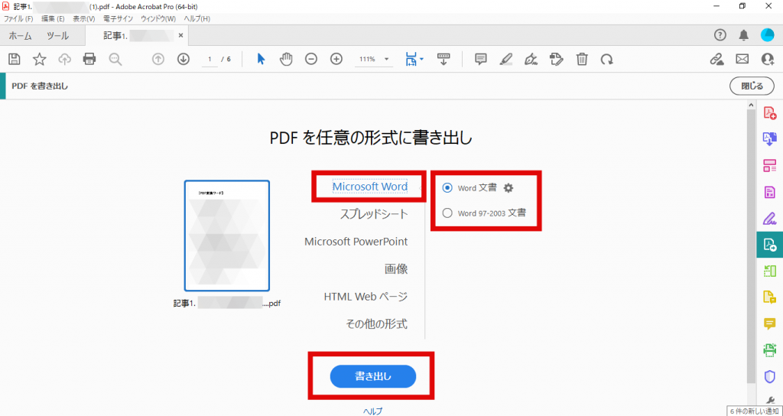Go to previous page arrow
783x416 pixels.
pos(158,59)
